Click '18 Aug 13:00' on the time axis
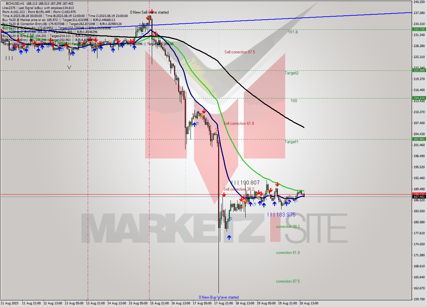The image size is (427, 307). click(x=245, y=303)
